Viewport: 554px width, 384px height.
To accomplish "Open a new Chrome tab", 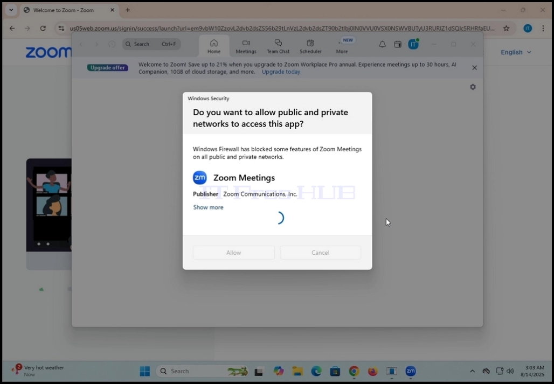I will click(x=128, y=10).
